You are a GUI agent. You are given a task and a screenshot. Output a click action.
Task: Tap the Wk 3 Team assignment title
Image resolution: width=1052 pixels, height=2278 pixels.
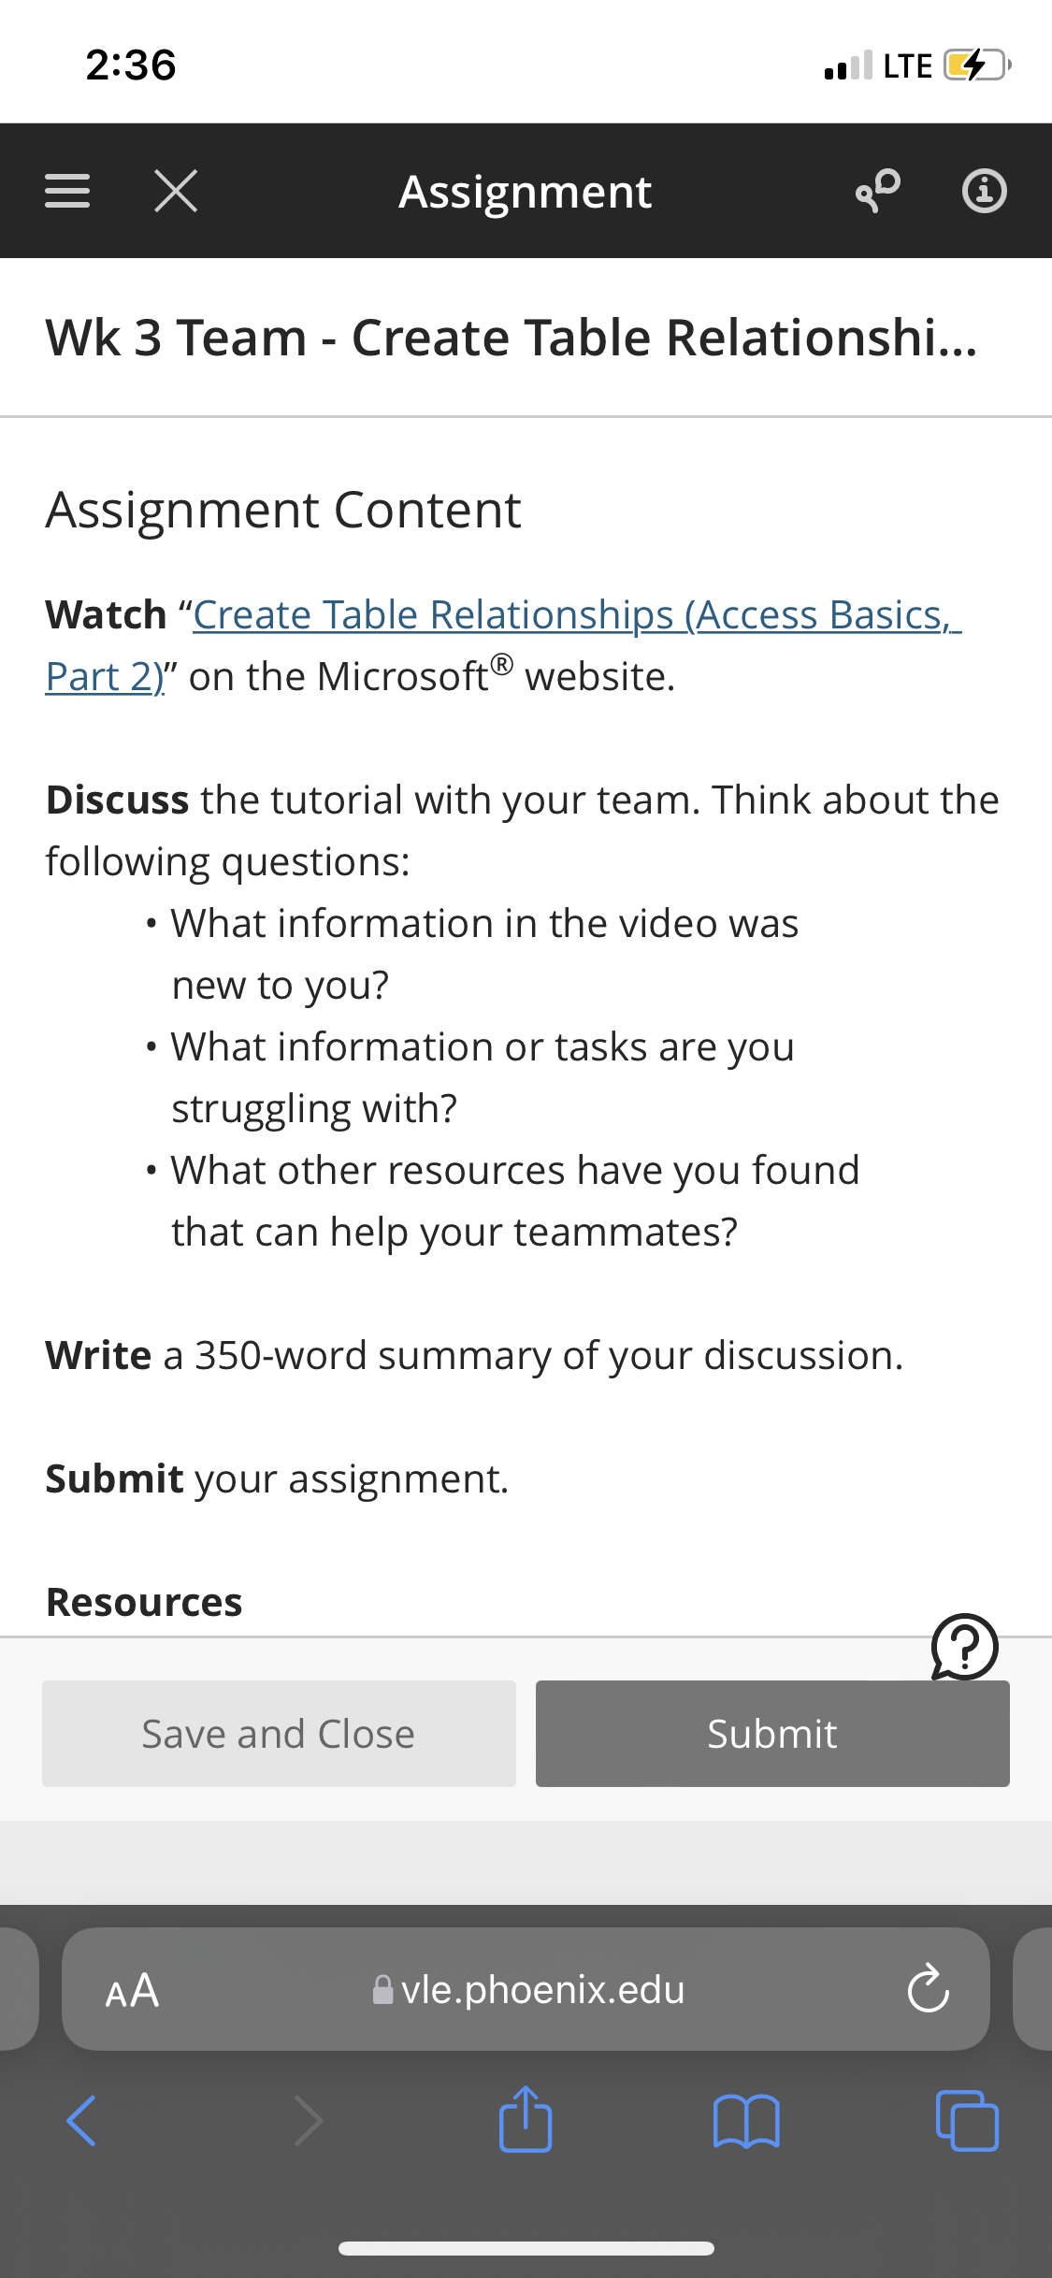pos(512,338)
